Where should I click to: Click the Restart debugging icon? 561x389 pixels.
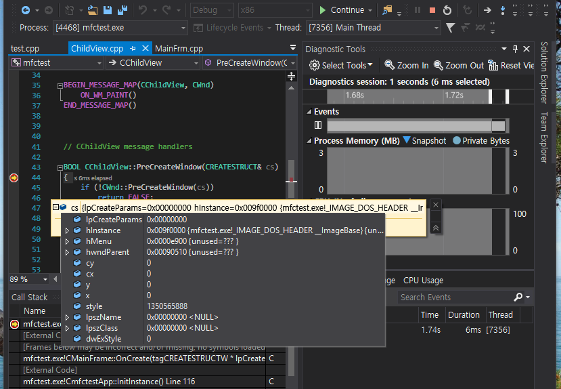click(x=448, y=10)
